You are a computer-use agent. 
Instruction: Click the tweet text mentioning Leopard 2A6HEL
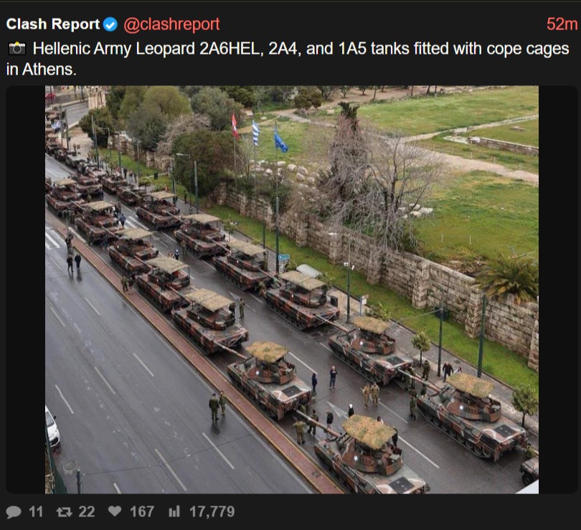click(x=288, y=59)
